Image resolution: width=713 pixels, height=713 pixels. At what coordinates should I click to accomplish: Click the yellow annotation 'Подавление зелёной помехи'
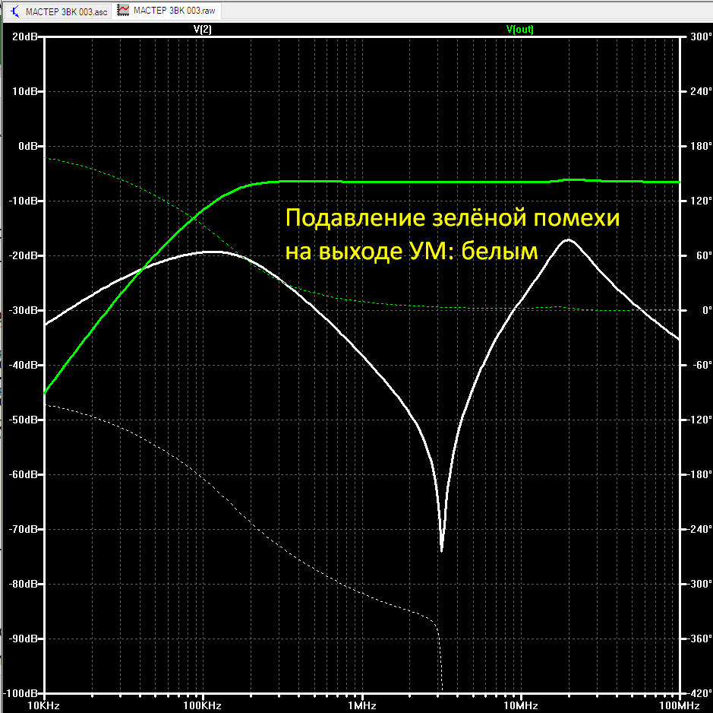tap(453, 217)
